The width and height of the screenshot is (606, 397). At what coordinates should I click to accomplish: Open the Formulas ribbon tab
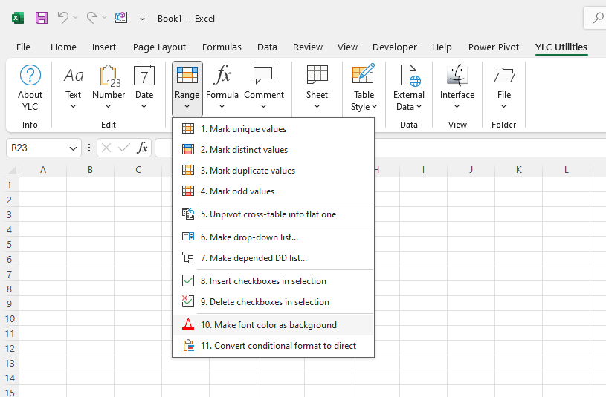pyautogui.click(x=222, y=47)
